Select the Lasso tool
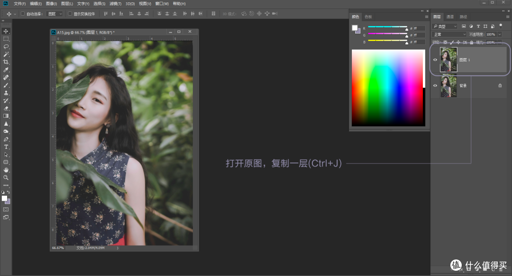The height and width of the screenshot is (276, 512). click(x=6, y=46)
